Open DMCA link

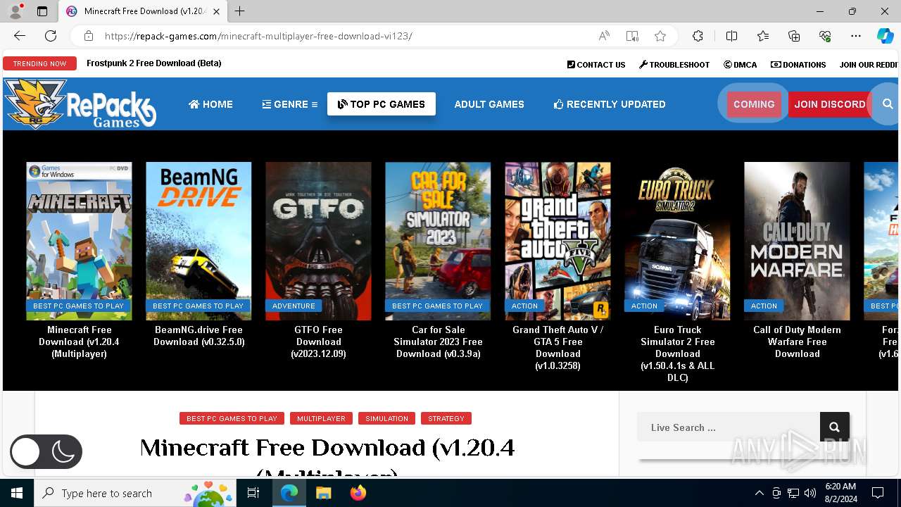click(x=741, y=64)
